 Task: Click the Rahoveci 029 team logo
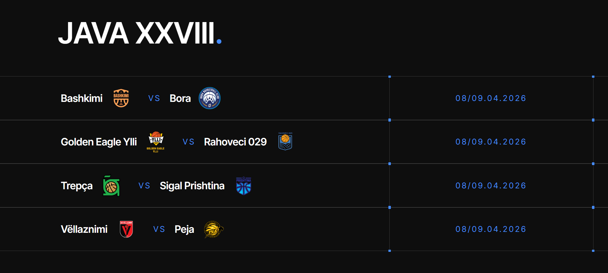click(285, 141)
